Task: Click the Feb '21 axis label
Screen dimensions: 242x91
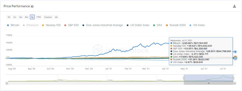Action: (x=128, y=69)
